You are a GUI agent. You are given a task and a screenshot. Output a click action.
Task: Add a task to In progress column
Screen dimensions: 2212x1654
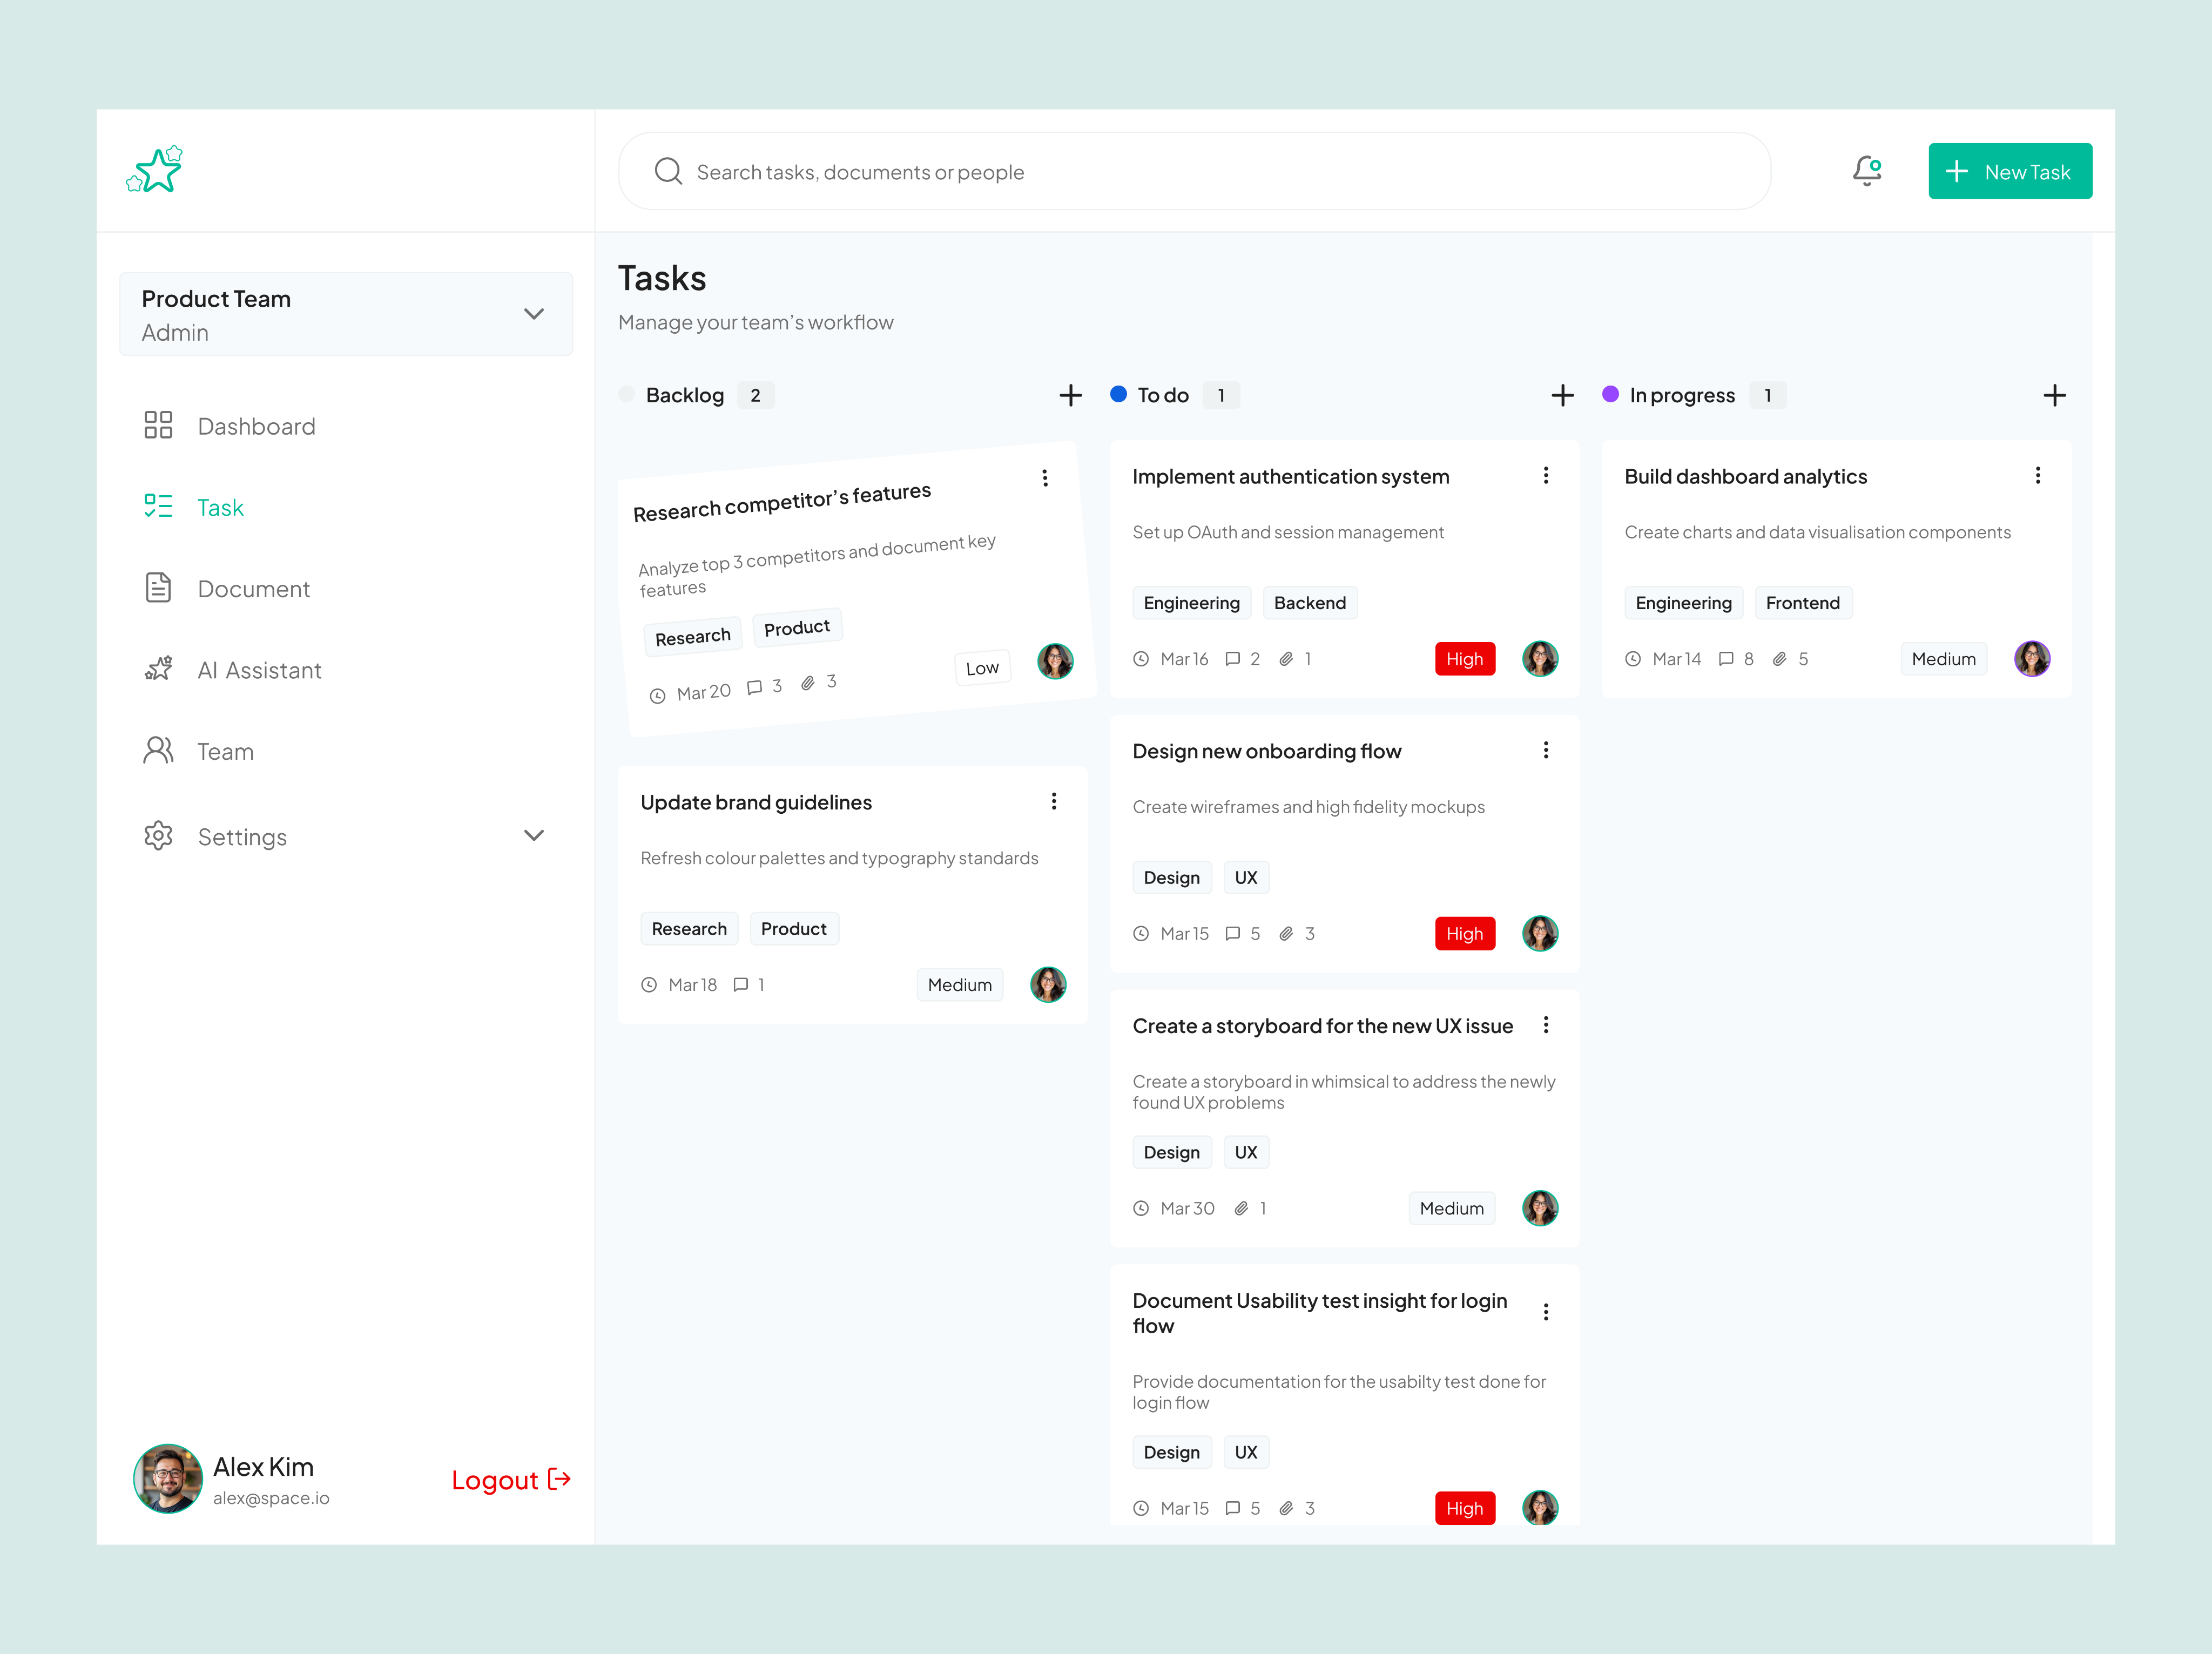click(x=2054, y=395)
